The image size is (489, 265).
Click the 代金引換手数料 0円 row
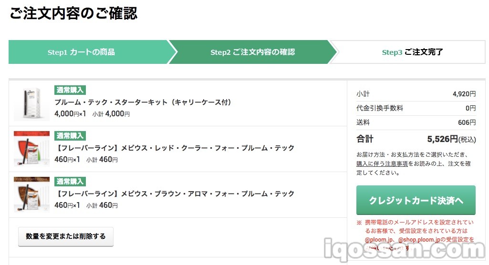416,108
